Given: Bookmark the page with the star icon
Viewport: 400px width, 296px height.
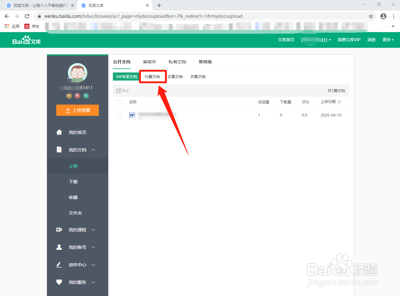Looking at the screenshot, I should click(x=371, y=16).
